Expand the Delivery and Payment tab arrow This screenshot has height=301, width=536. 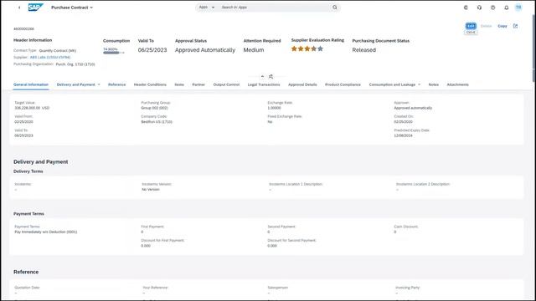(x=99, y=84)
